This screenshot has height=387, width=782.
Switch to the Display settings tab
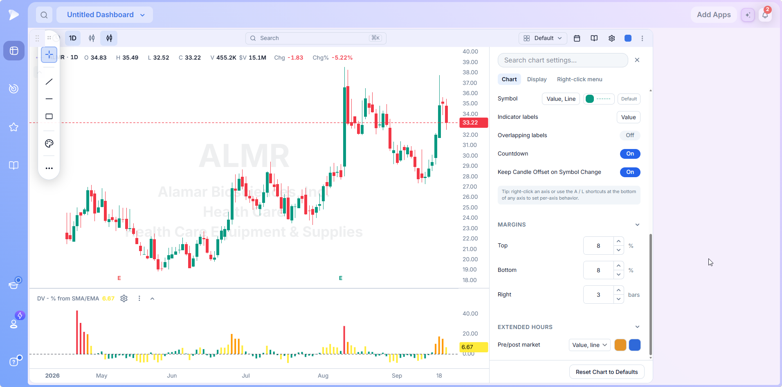537,79
